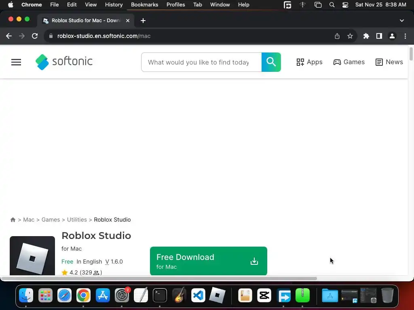
Task: Open the Window menu
Action: pos(220,5)
